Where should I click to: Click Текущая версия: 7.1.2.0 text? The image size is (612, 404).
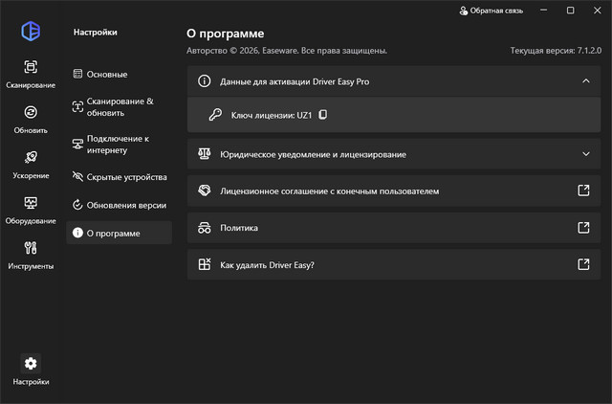pos(556,51)
